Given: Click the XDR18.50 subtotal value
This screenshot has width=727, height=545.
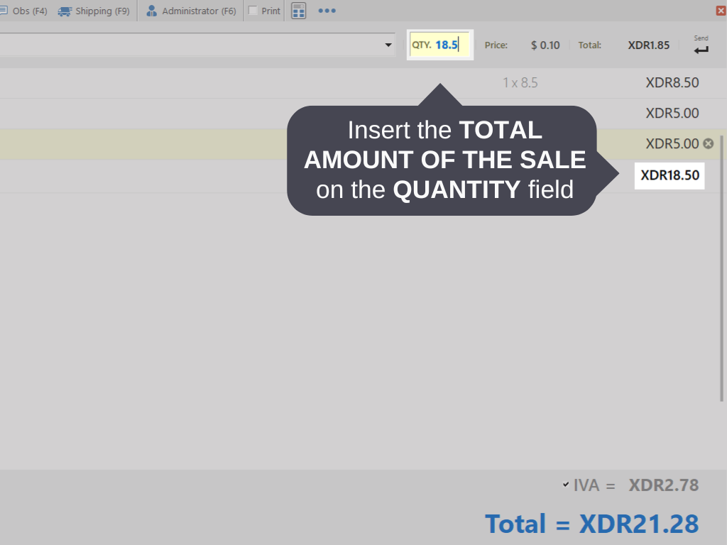Looking at the screenshot, I should [x=669, y=175].
